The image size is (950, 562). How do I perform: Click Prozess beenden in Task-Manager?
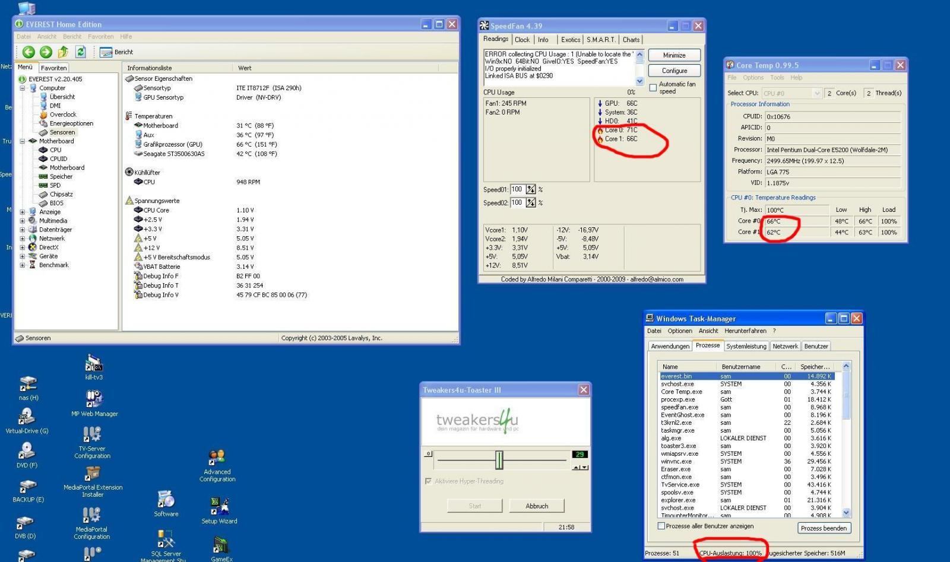coord(824,528)
